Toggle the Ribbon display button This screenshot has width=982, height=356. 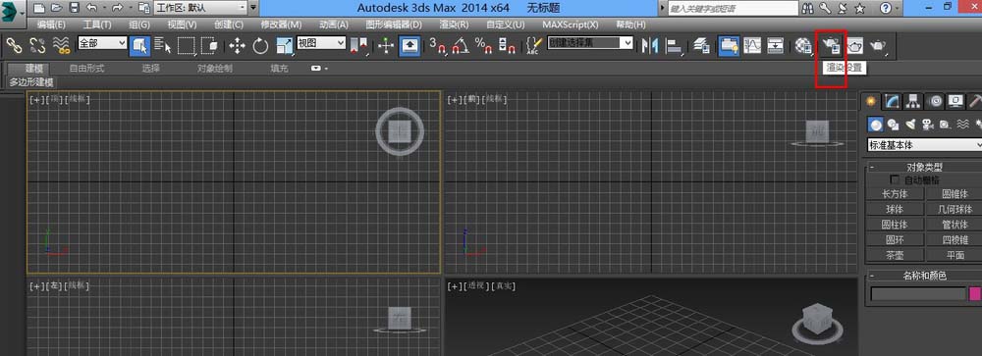728,45
